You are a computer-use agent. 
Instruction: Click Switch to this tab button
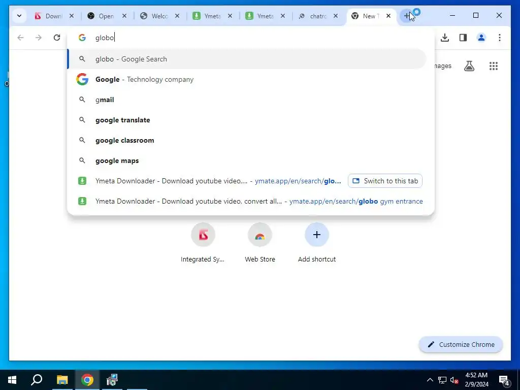385,181
